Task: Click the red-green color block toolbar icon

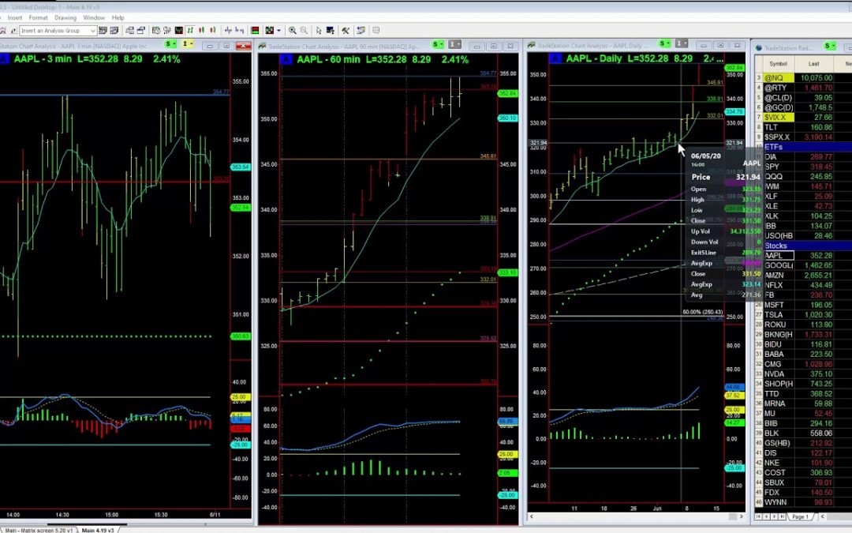Action: pos(255,31)
